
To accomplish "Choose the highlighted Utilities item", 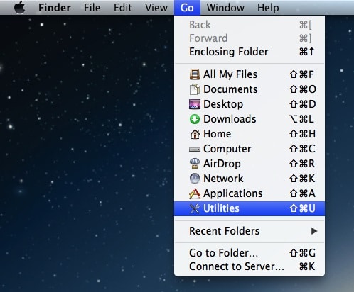I will [250, 208].
